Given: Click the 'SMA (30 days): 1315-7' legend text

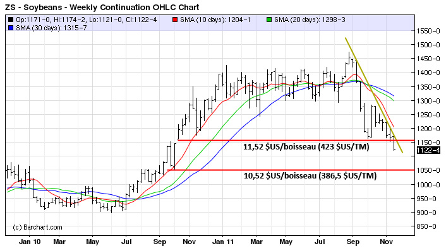Looking at the screenshot, I should (x=51, y=28).
